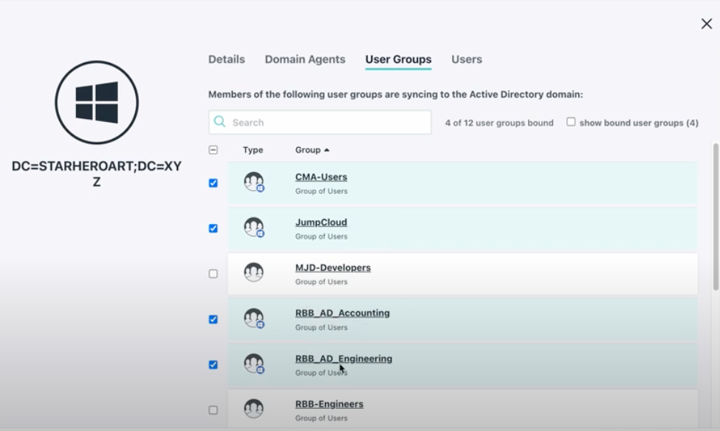Open the RBB_AD_Accounting group link
Screen dimensions: 720x431
[x=343, y=313]
